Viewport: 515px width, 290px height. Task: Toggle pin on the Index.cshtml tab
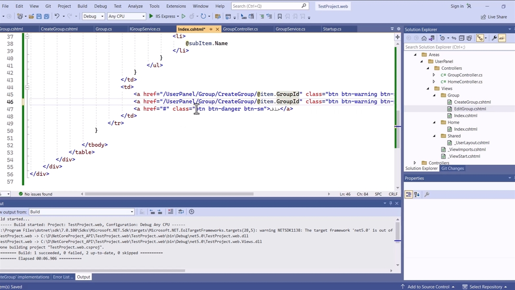click(x=210, y=29)
